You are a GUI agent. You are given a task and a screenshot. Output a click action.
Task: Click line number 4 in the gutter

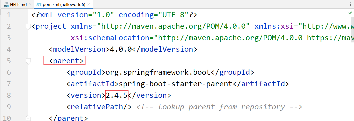click(9, 49)
